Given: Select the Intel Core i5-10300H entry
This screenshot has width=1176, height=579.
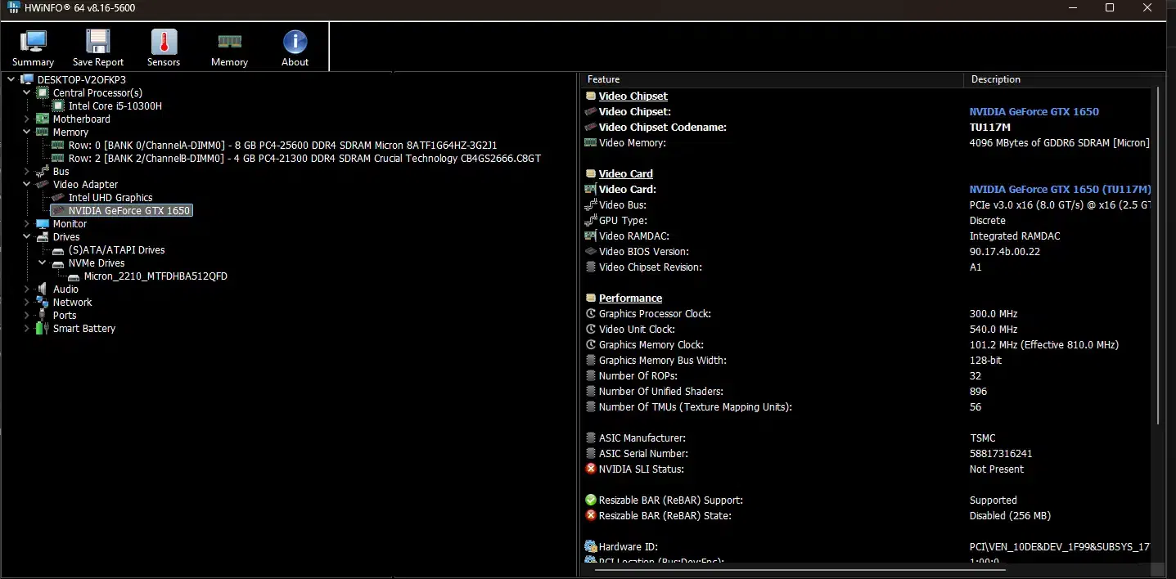Looking at the screenshot, I should coord(115,106).
